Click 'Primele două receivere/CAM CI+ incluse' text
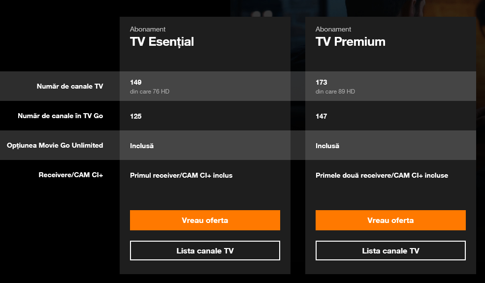This screenshot has width=485, height=283. pos(382,175)
